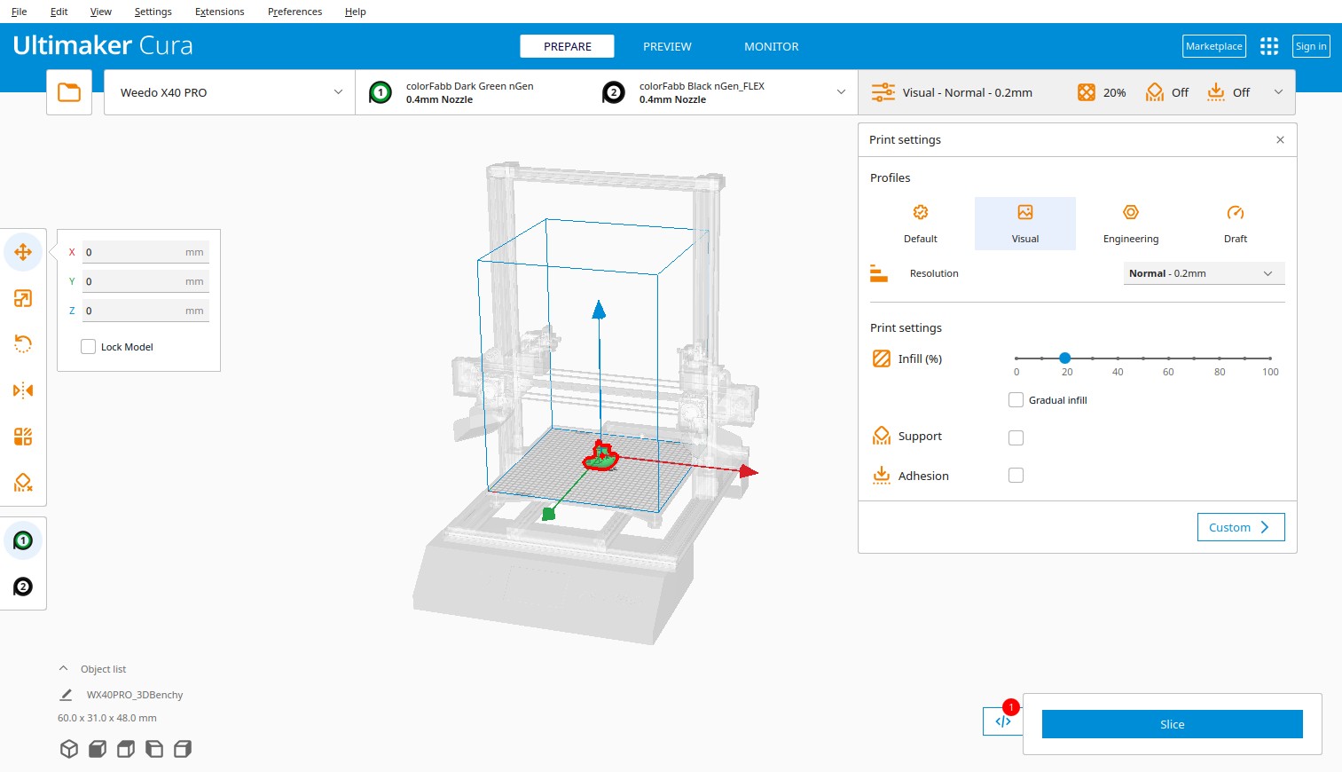1342x772 pixels.
Task: Select the Rotate tool
Action: tap(23, 344)
